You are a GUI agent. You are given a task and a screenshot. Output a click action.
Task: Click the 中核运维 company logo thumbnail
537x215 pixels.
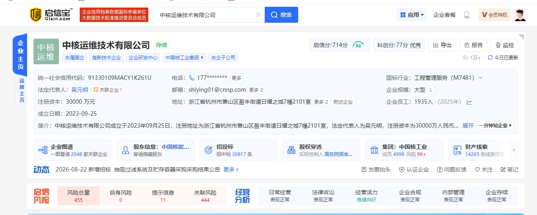pyautogui.click(x=46, y=51)
